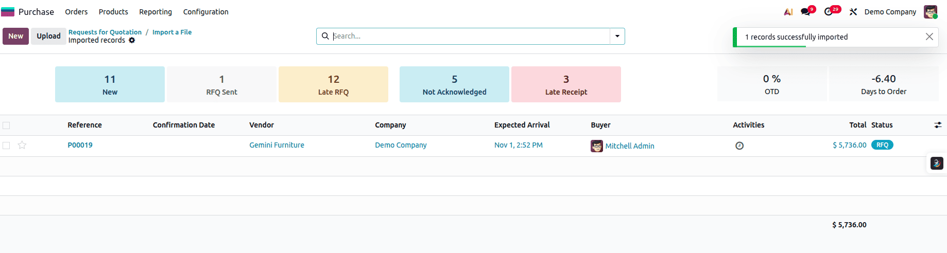This screenshot has width=947, height=253.
Task: Star the P00019 record as favorite
Action: coord(22,145)
